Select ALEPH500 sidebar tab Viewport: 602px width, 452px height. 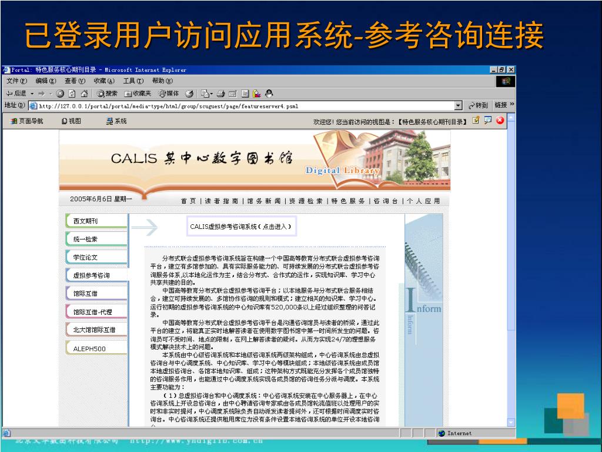pos(96,348)
